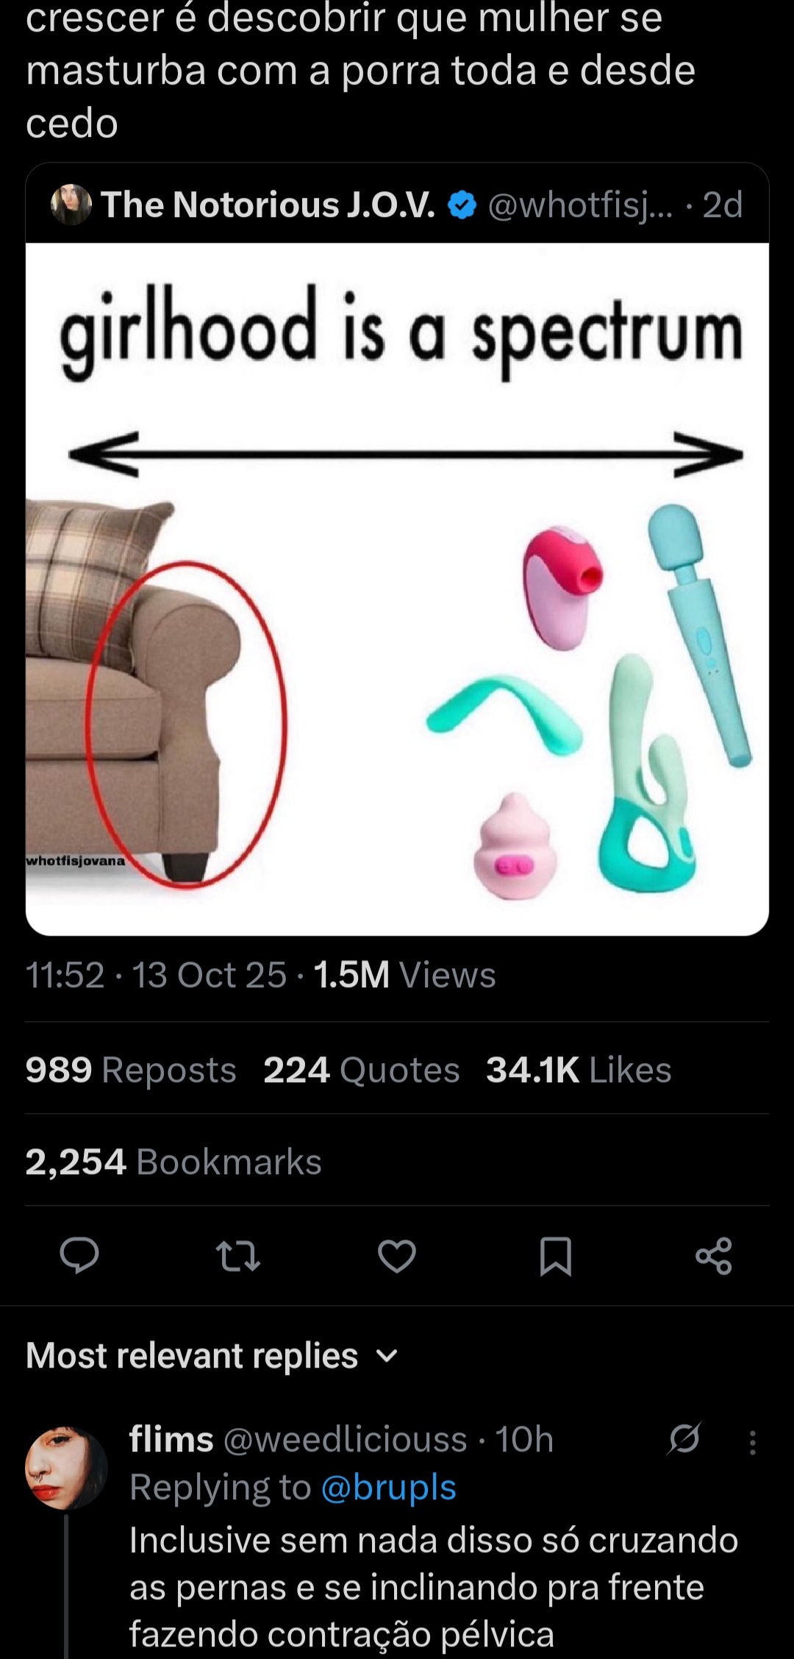View the 989 Reposts list
This screenshot has width=794, height=1659.
[131, 1070]
